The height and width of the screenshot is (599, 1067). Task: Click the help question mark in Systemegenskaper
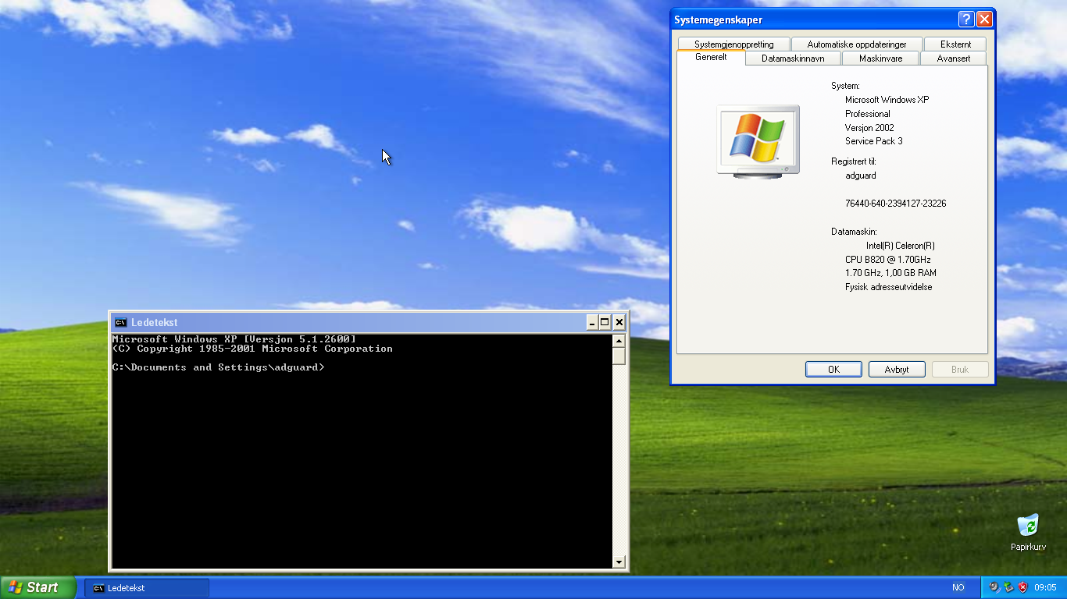click(966, 19)
